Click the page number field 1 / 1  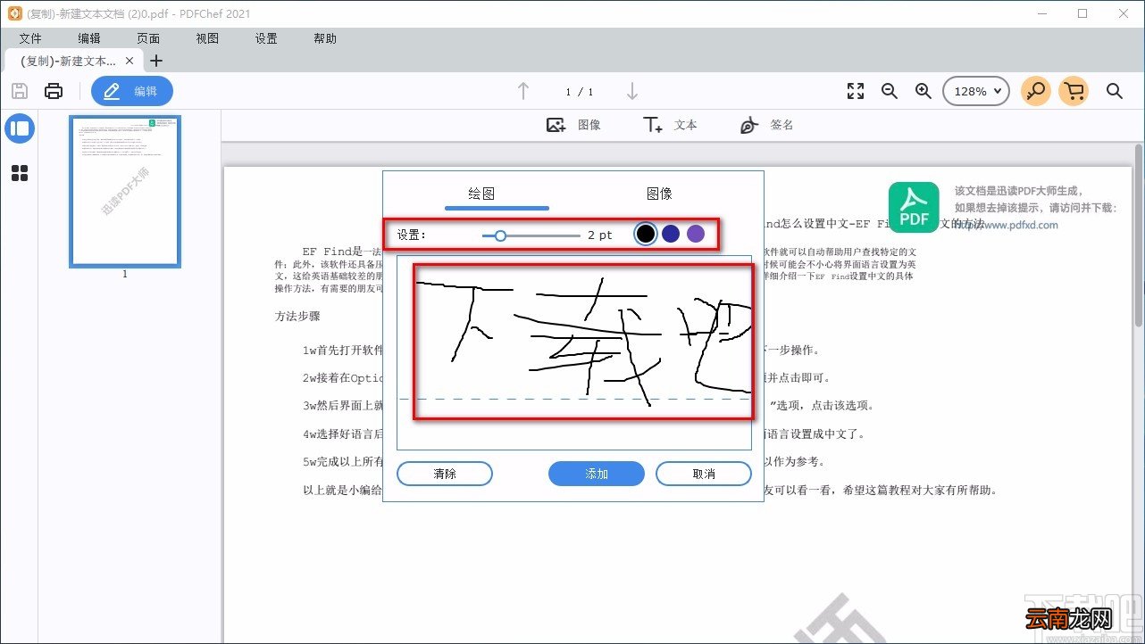pos(579,92)
